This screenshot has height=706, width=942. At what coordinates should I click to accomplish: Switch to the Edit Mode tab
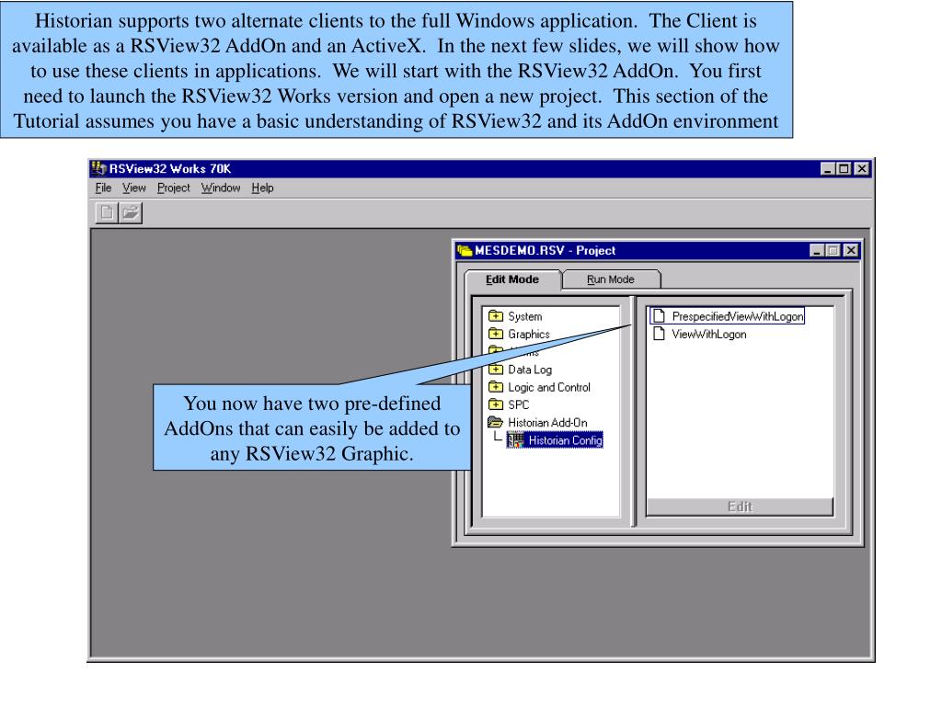[512, 279]
